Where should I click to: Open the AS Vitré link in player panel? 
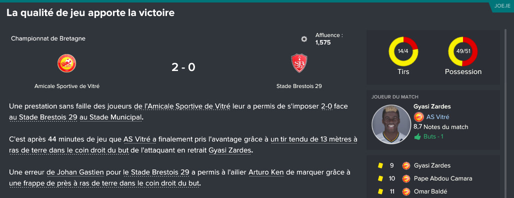(437, 117)
